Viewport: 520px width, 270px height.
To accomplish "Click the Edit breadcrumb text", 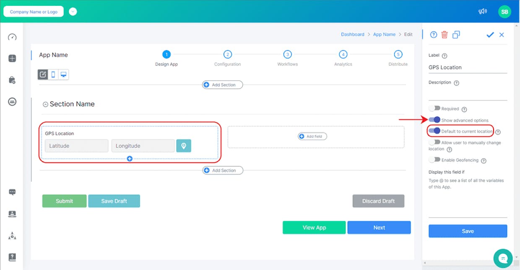I will tap(408, 34).
